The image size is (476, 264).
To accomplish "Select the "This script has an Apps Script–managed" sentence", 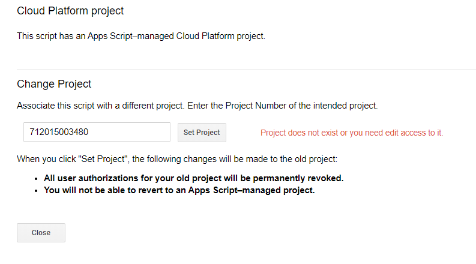I will pos(140,36).
